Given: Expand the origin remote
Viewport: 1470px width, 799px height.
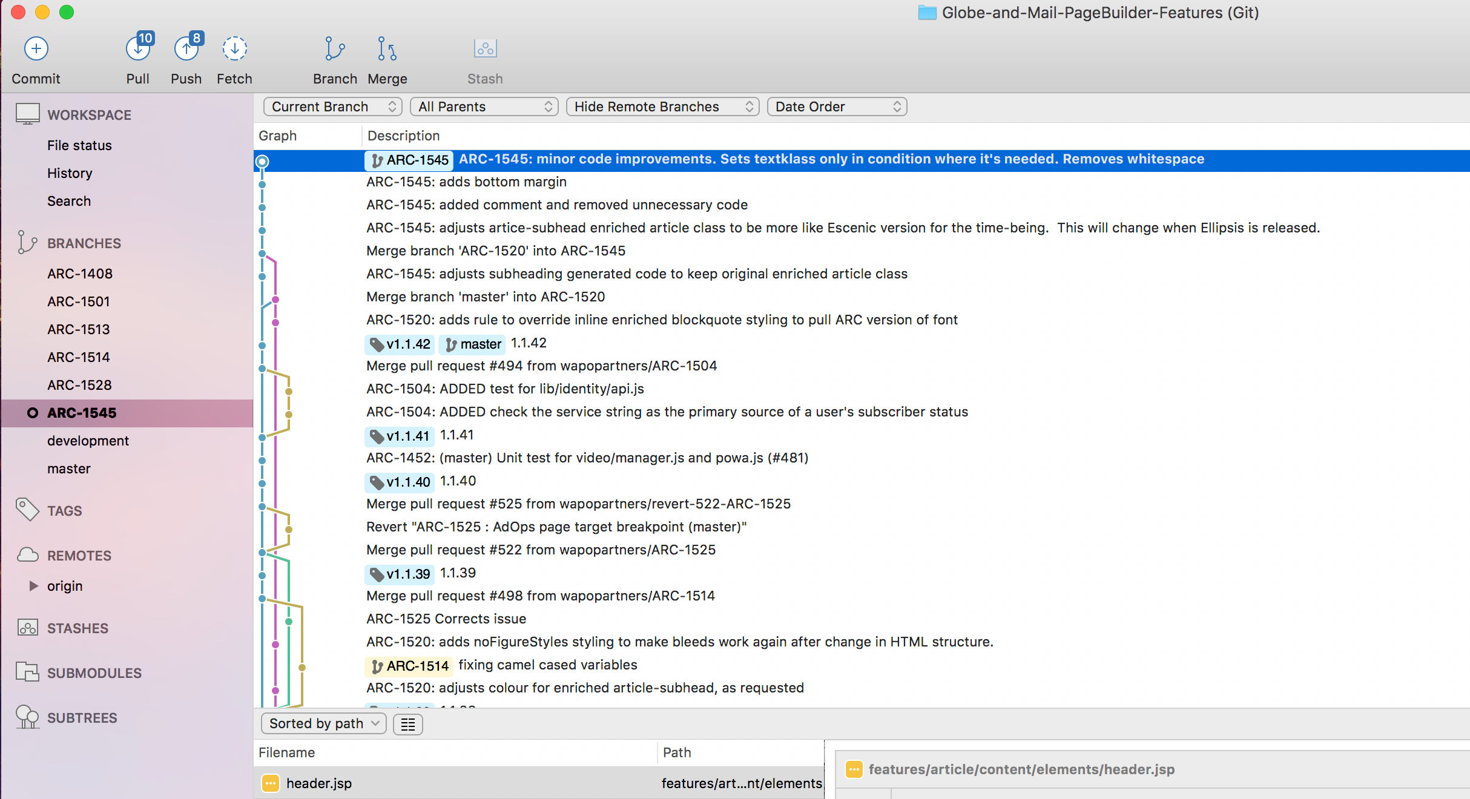Looking at the screenshot, I should [x=34, y=586].
